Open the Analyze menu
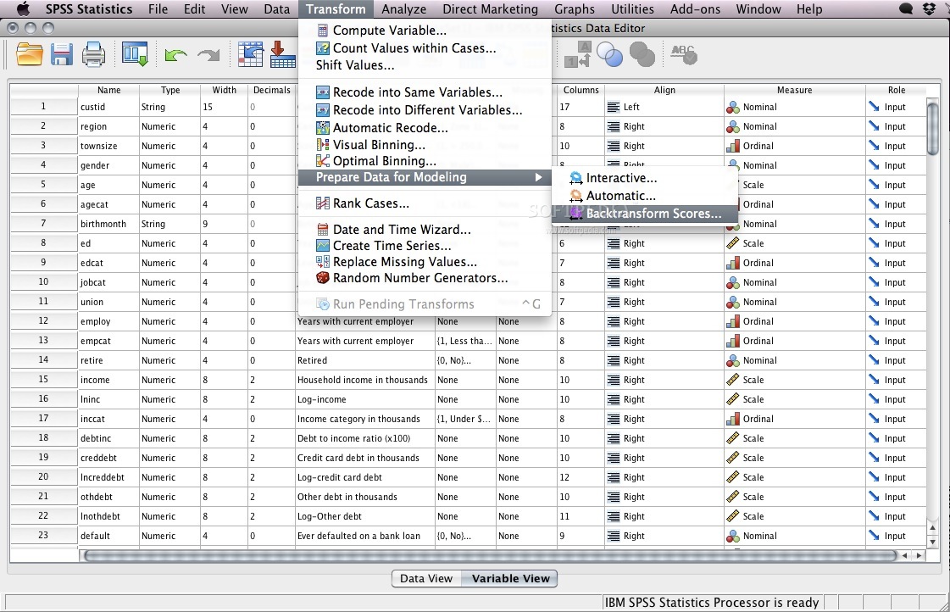 point(404,9)
